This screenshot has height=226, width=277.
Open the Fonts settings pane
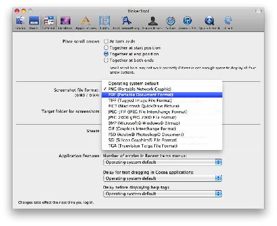click(104, 23)
